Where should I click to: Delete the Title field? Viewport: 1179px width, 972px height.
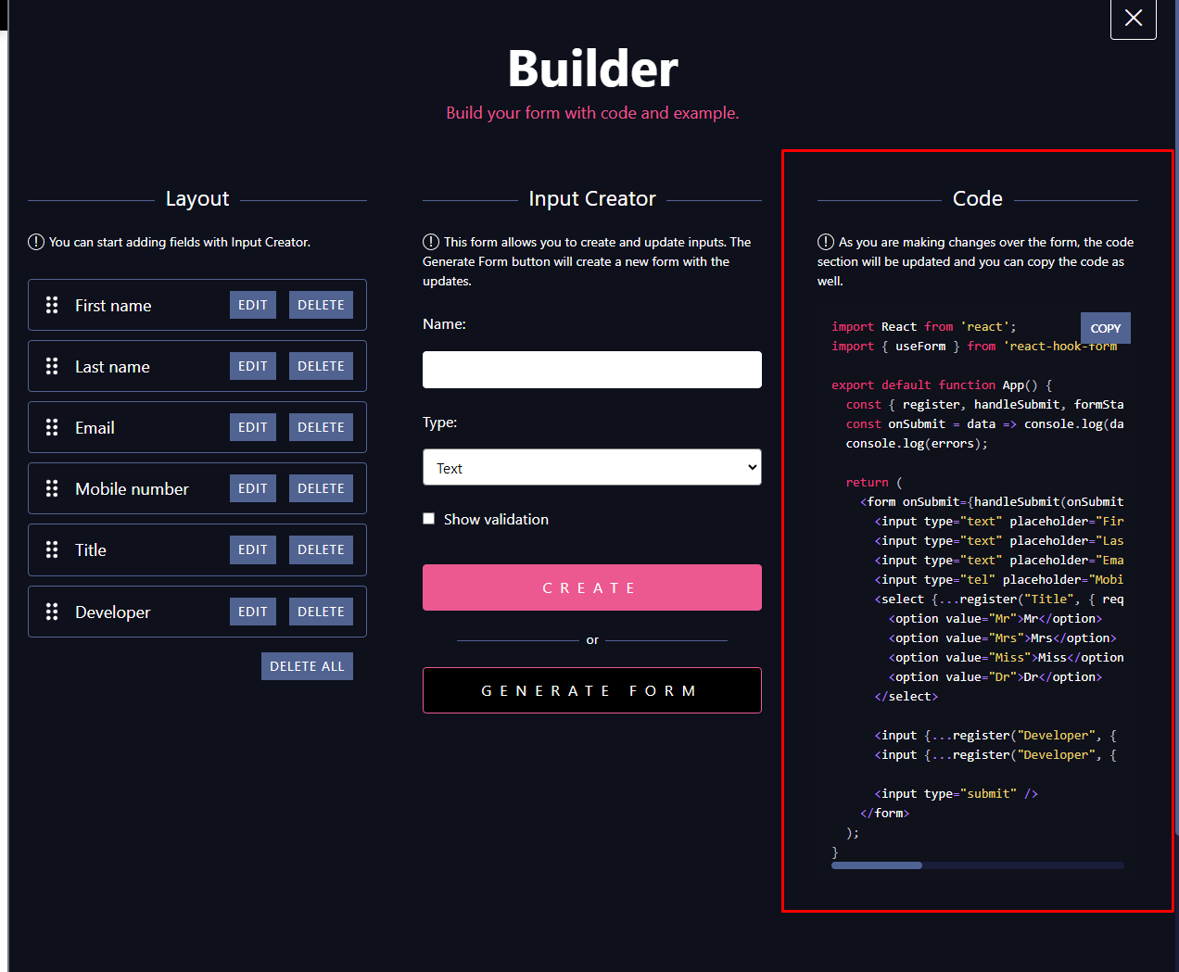[321, 549]
